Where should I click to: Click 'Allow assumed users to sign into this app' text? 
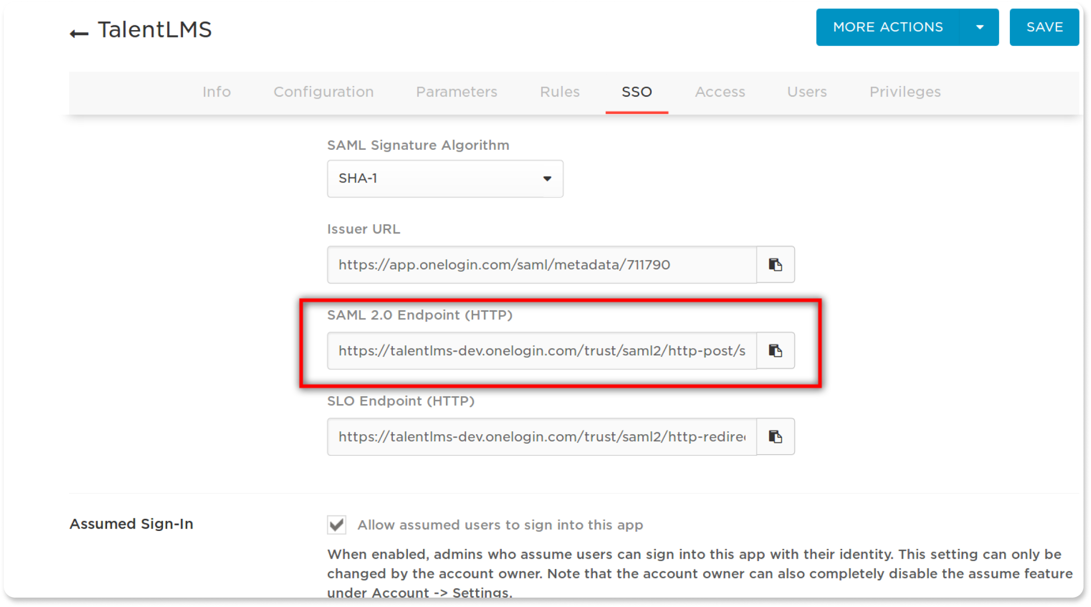[x=500, y=525]
